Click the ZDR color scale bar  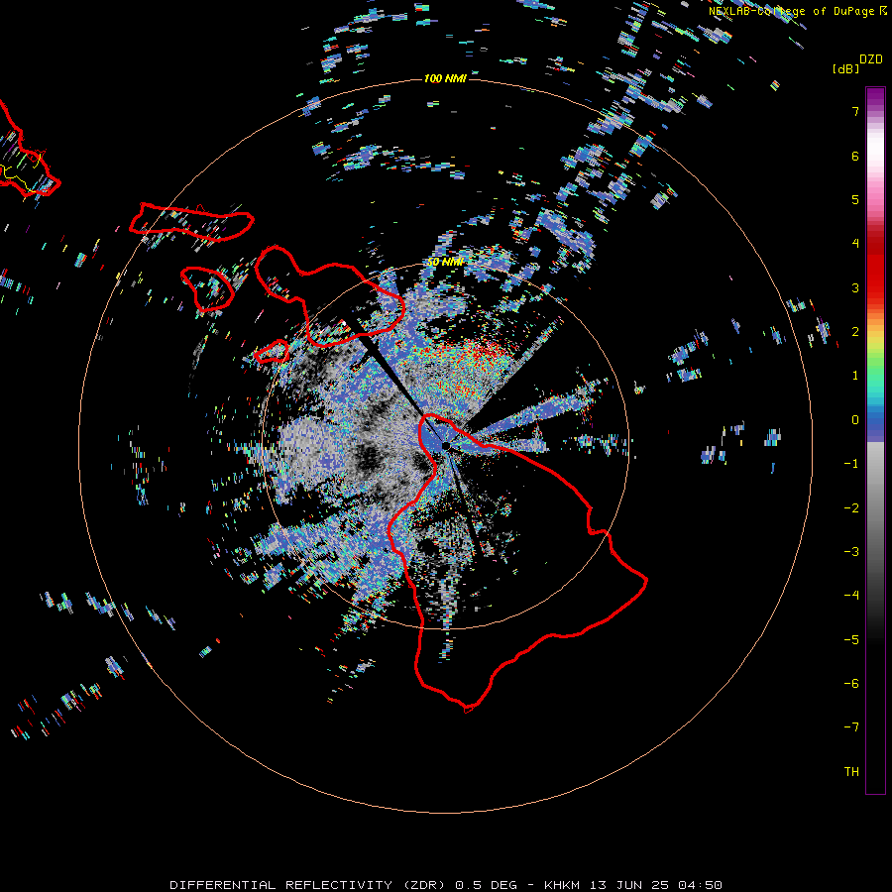point(875,441)
